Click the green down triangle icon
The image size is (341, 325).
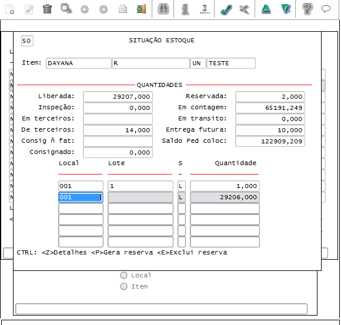pos(286,9)
